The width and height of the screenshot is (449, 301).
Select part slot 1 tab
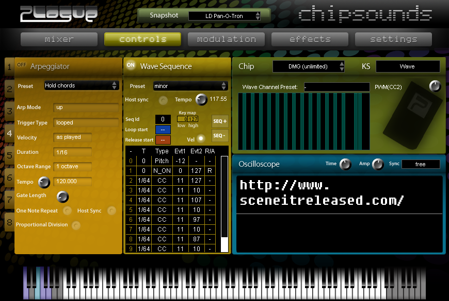pyautogui.click(x=9, y=67)
